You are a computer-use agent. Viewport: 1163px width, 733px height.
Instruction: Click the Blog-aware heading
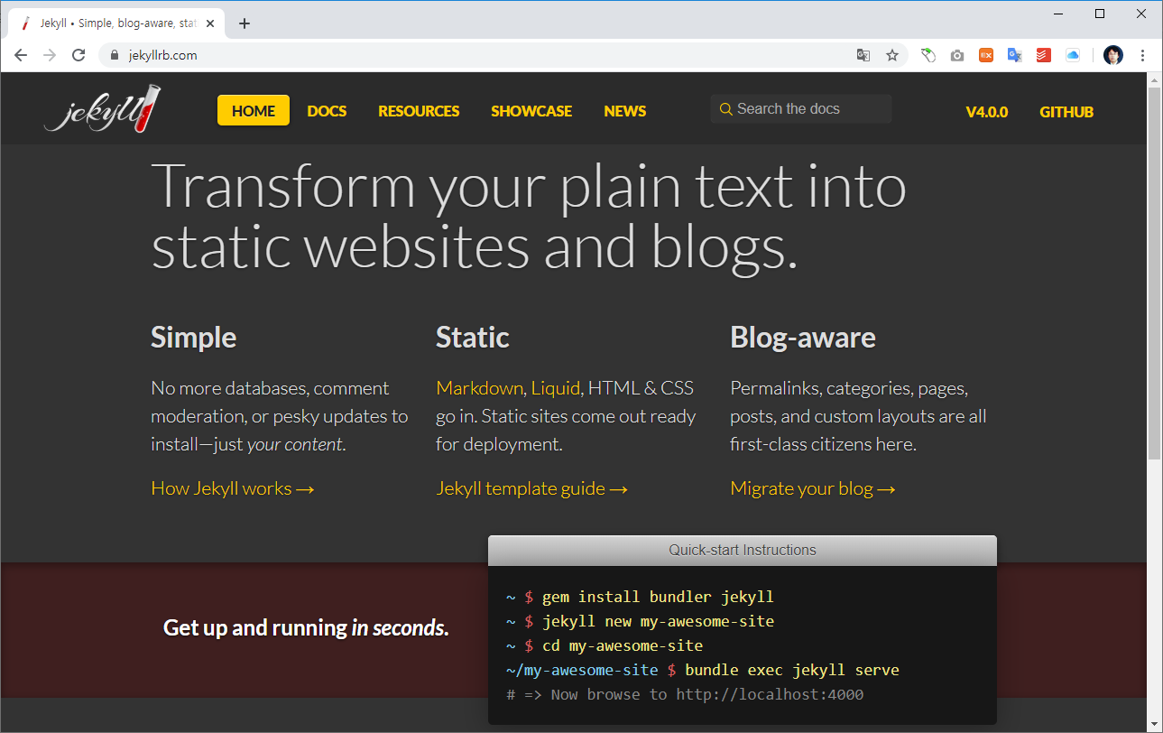[x=803, y=338]
